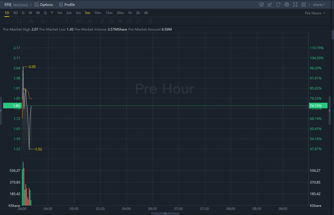The height and width of the screenshot is (215, 334).
Task: Expand the line tool dropdown arrow
Action: point(12,21)
